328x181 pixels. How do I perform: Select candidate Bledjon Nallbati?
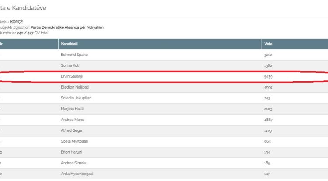point(73,88)
